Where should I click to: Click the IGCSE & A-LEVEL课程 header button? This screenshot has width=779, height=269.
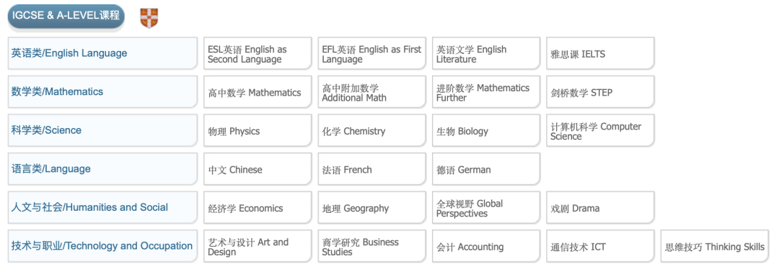(66, 17)
